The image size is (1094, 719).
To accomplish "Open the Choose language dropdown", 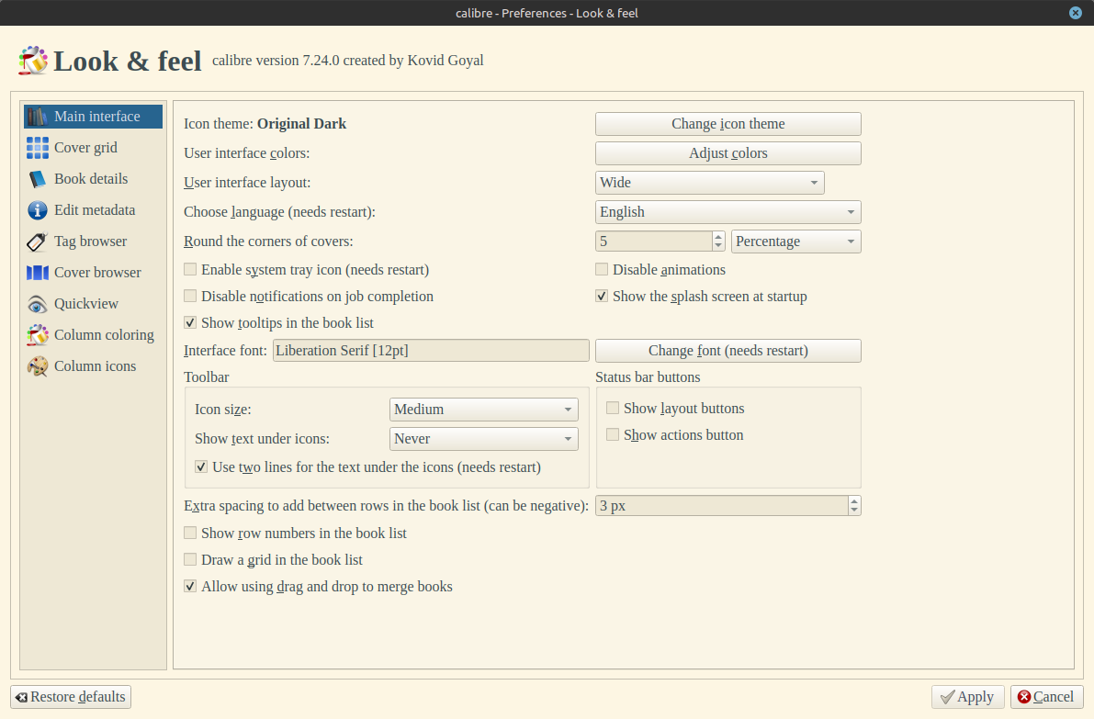I will click(x=727, y=212).
